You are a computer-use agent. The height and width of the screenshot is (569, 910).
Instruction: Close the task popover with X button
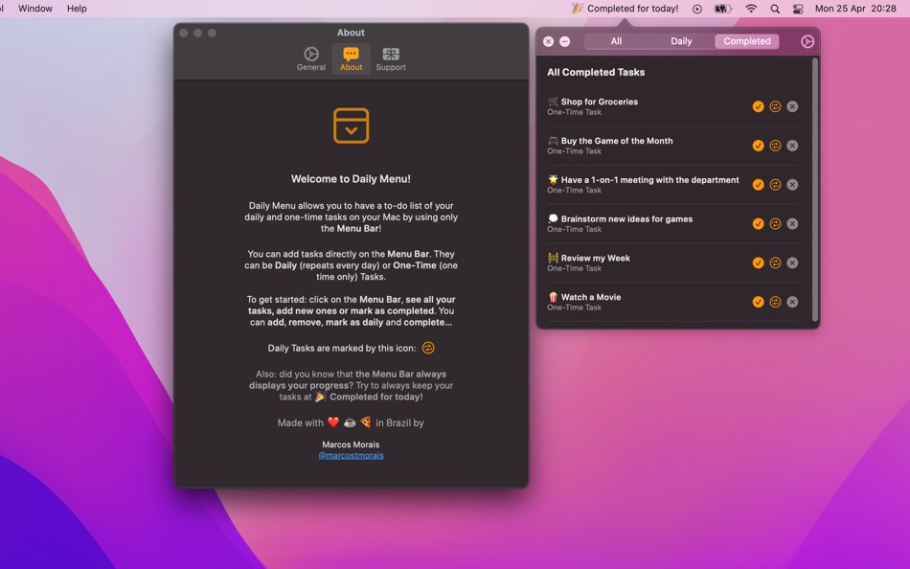[549, 41]
